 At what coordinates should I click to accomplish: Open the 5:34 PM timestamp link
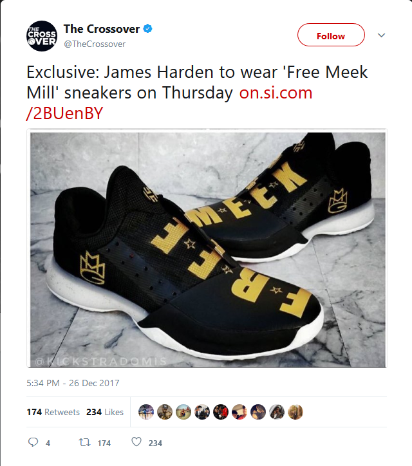pyautogui.click(x=73, y=383)
